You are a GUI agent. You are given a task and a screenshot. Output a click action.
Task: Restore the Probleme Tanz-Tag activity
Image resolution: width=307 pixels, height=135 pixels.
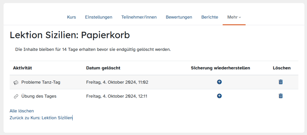(x=219, y=82)
